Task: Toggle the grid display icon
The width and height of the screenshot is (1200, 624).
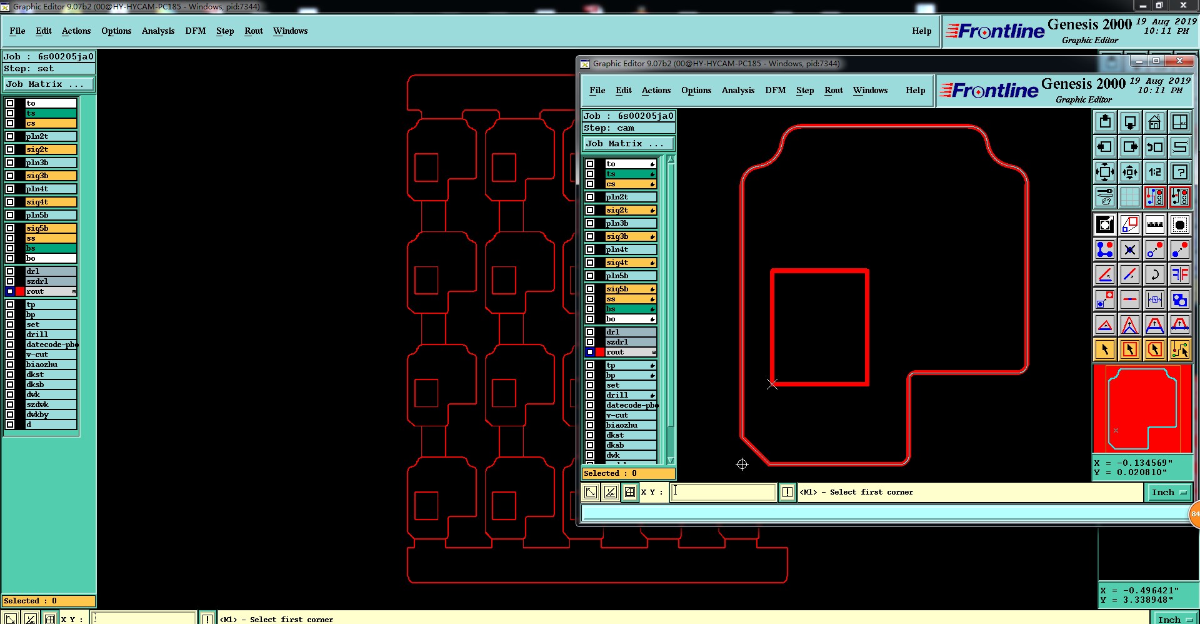Action: click(x=1129, y=197)
